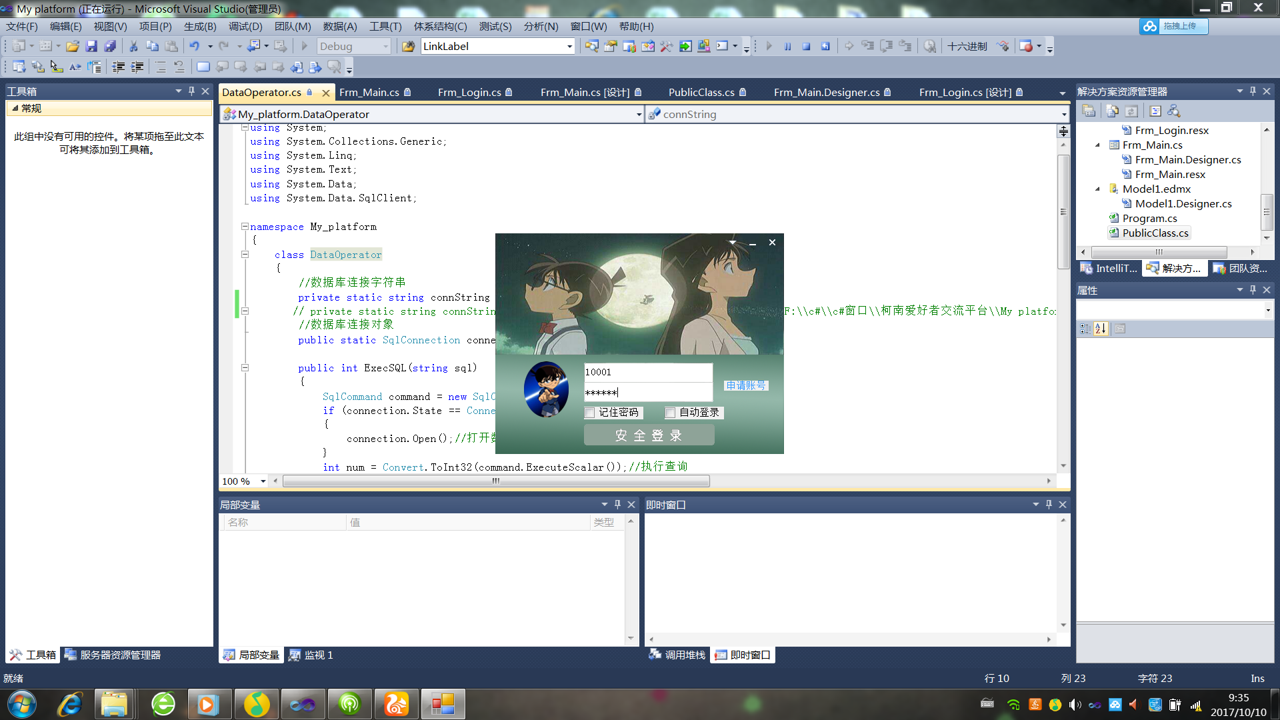Click Refresh in Solution Explorer toolbar
1280x720 pixels.
(1131, 111)
